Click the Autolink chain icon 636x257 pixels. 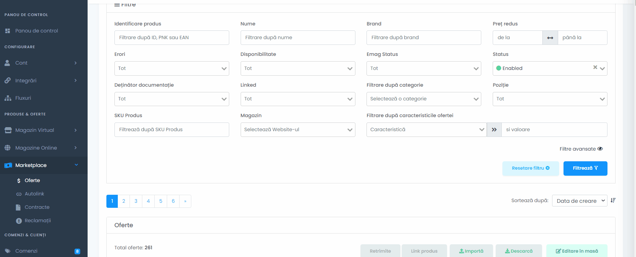tap(19, 194)
